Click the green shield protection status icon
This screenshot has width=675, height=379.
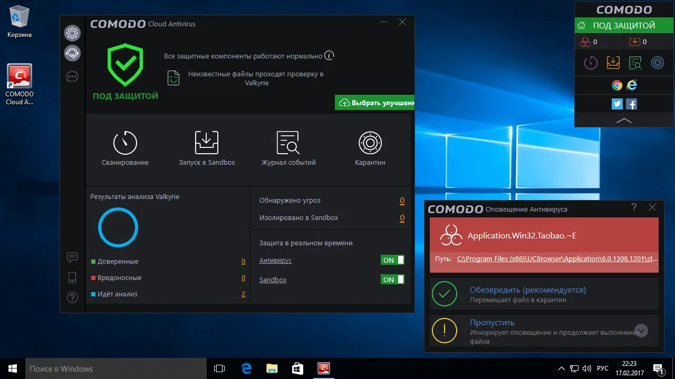[x=126, y=65]
